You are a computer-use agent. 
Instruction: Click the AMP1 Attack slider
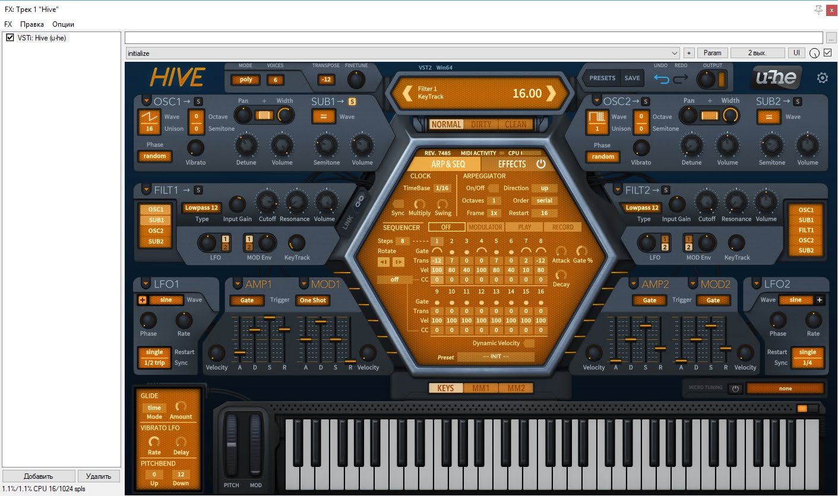pyautogui.click(x=240, y=352)
